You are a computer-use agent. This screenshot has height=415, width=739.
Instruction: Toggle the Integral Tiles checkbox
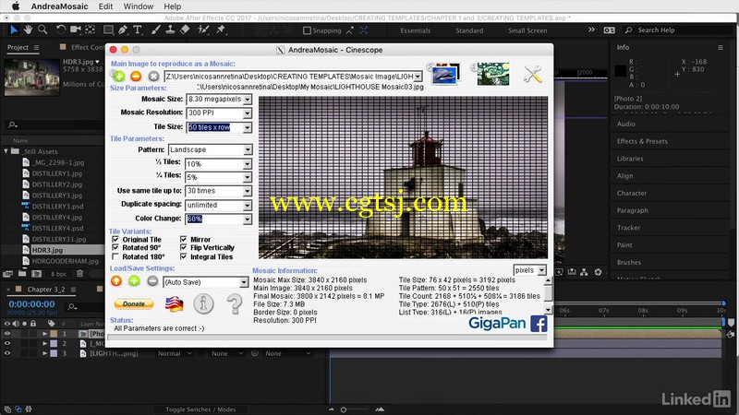tap(183, 256)
